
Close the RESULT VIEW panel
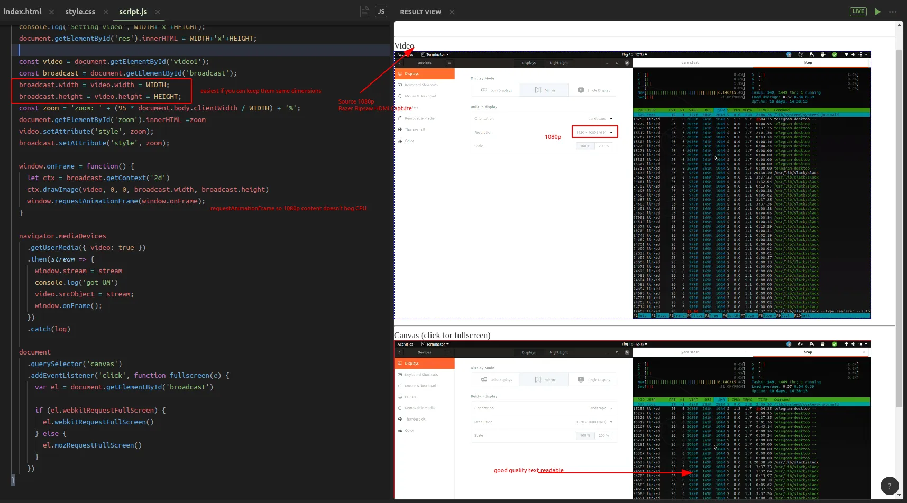click(x=452, y=12)
